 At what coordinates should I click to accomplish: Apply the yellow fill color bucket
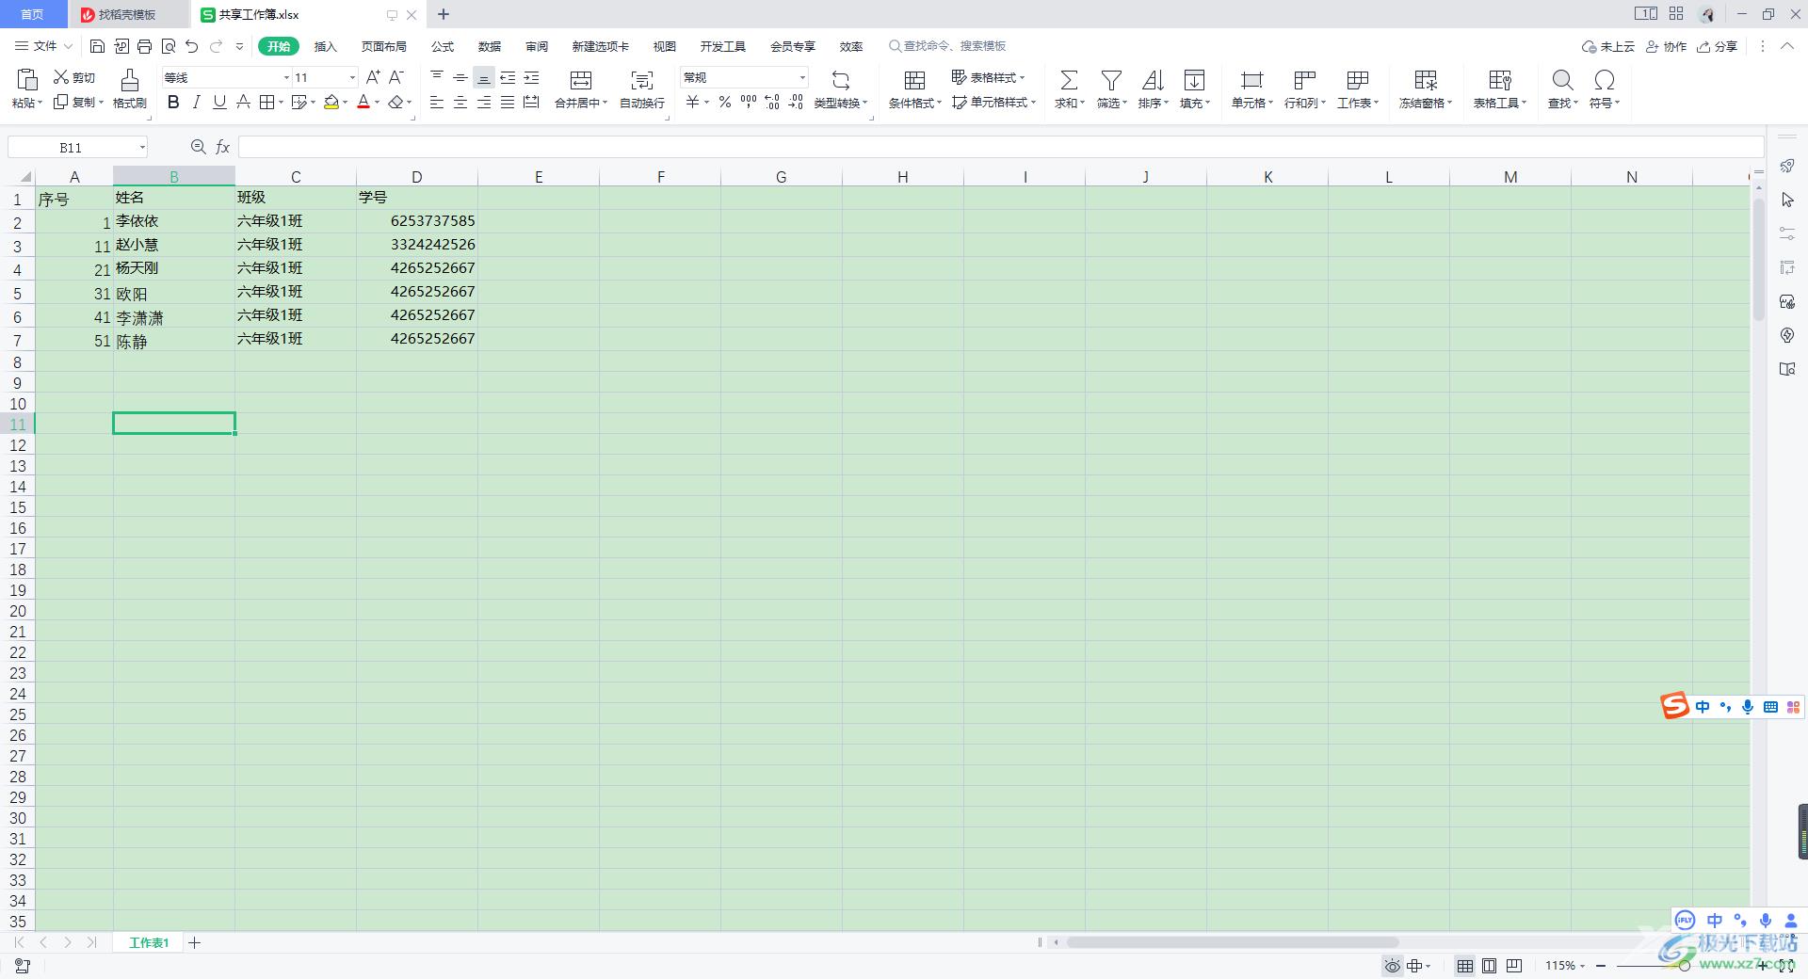coord(331,102)
